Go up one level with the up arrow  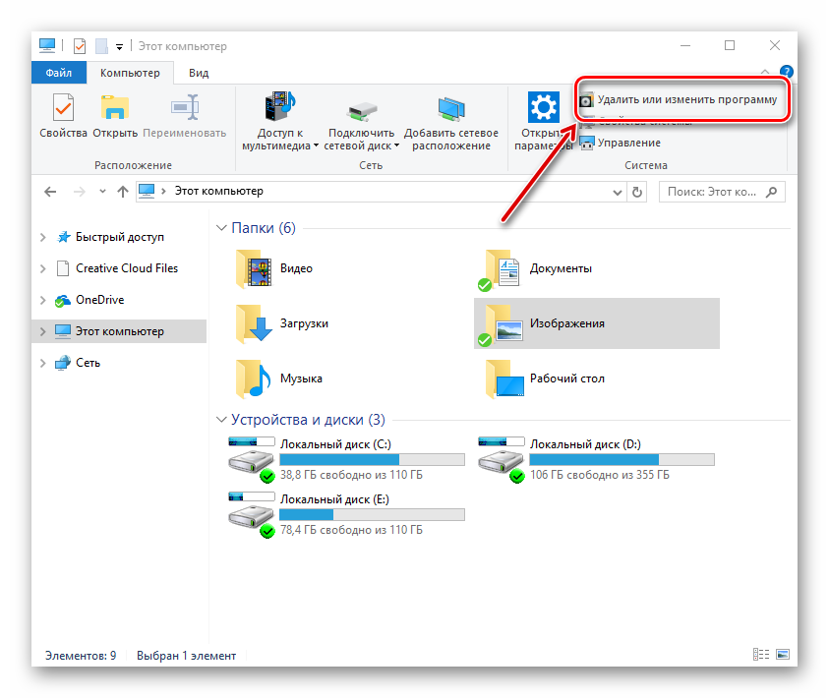click(122, 192)
